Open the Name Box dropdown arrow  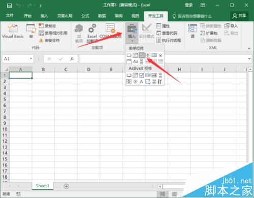[31, 58]
